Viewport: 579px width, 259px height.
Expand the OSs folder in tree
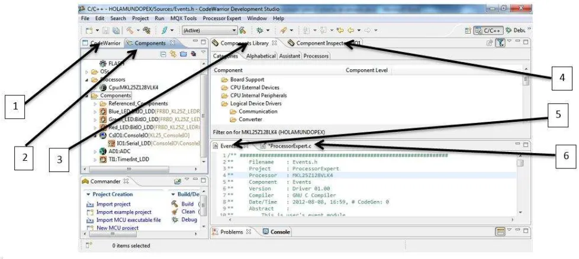pos(87,72)
